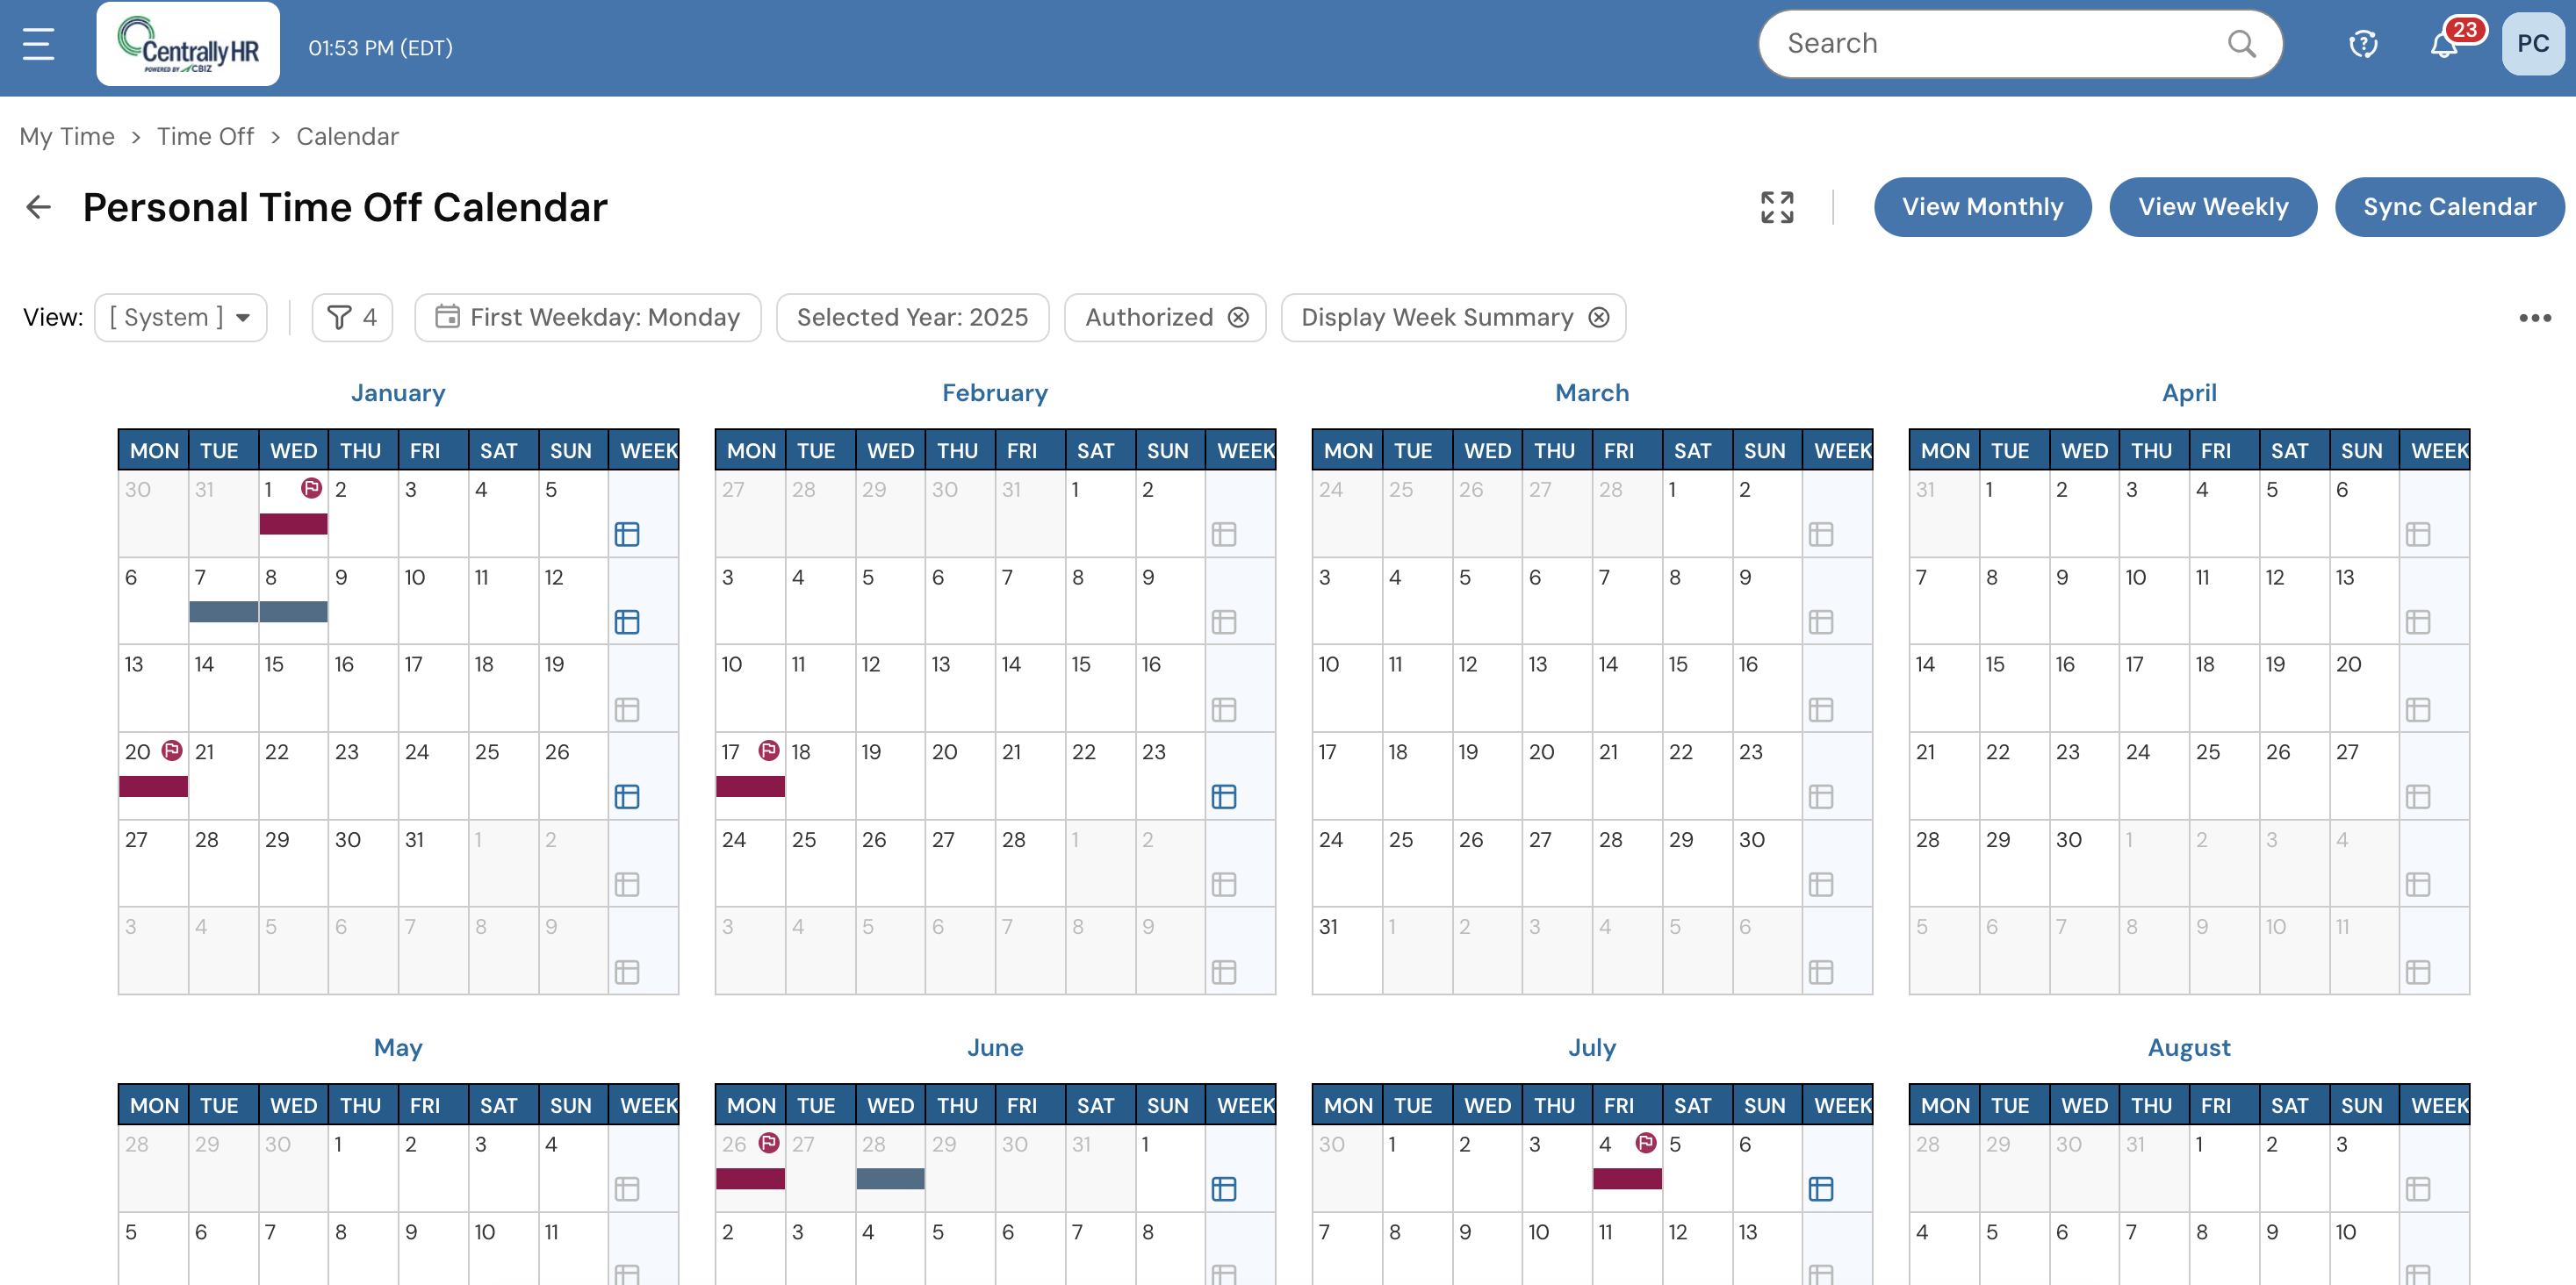Expand the System view dropdown
The image size is (2576, 1285).
(x=181, y=317)
